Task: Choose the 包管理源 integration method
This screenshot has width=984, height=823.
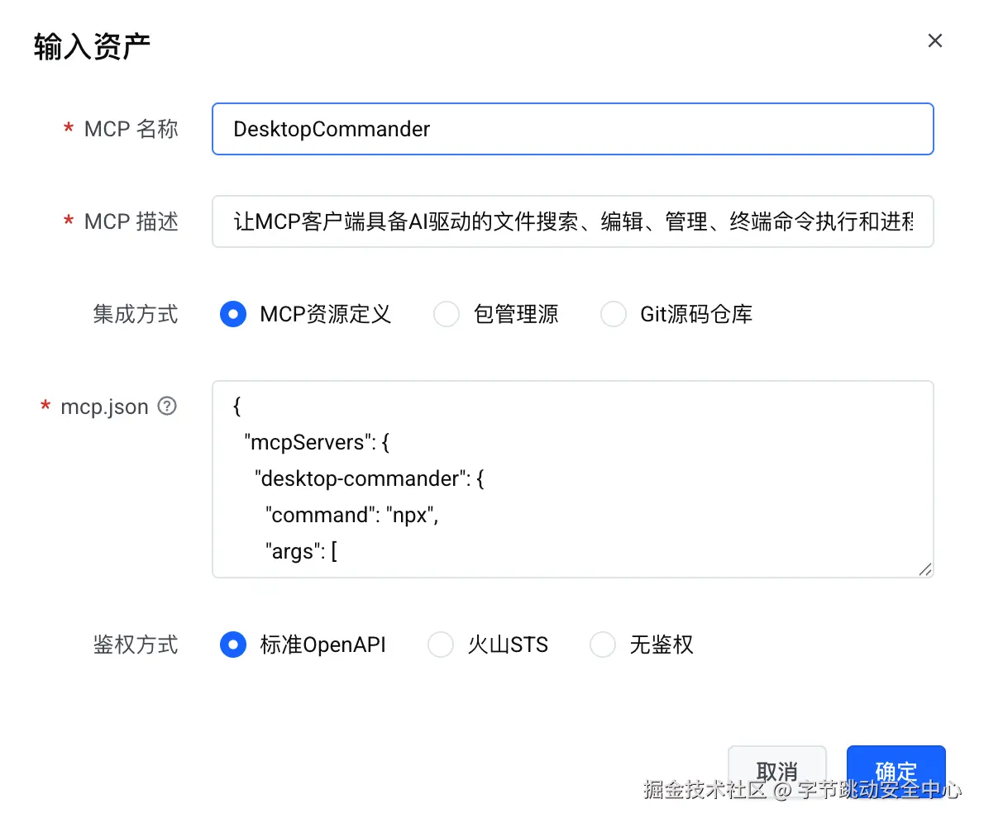Action: coord(447,314)
